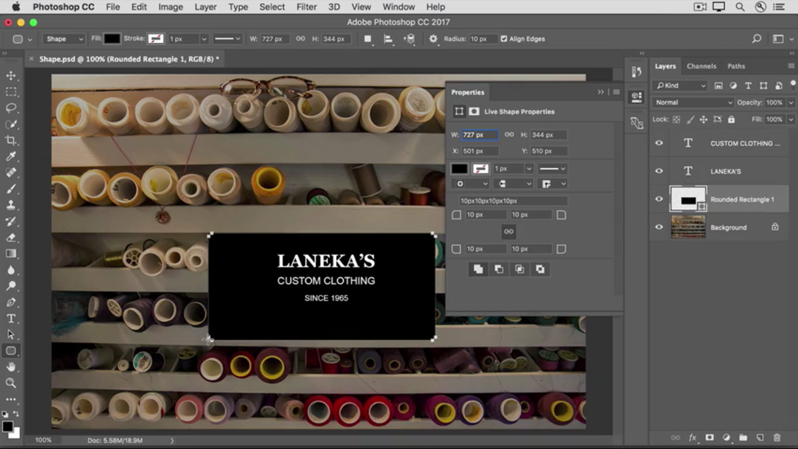
Task: Click the width field in Properties panel
Action: tap(479, 135)
